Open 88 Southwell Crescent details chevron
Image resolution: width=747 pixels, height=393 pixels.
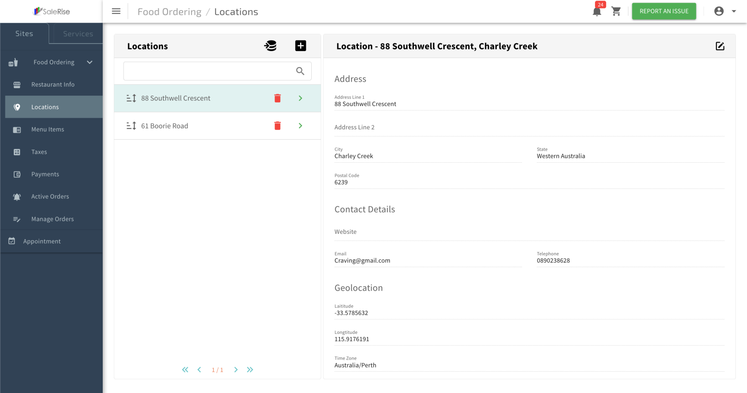[x=301, y=98]
